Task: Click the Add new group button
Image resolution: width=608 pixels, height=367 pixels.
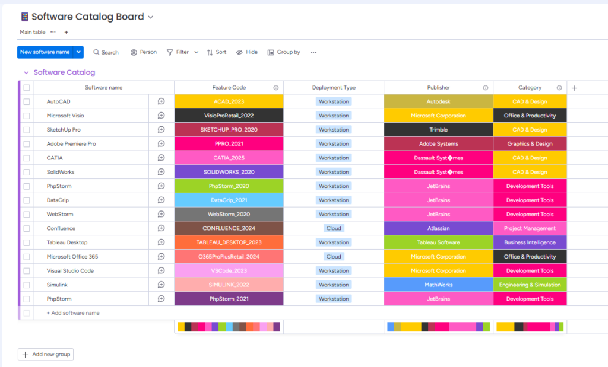Action: (x=46, y=355)
